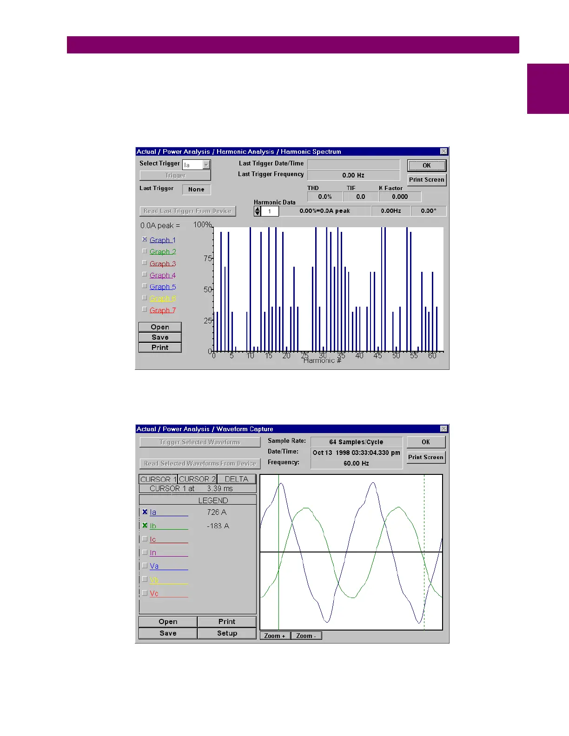Close the Harmonic Spectrum window
Viewport: 569px width, 736px height.
(x=443, y=151)
